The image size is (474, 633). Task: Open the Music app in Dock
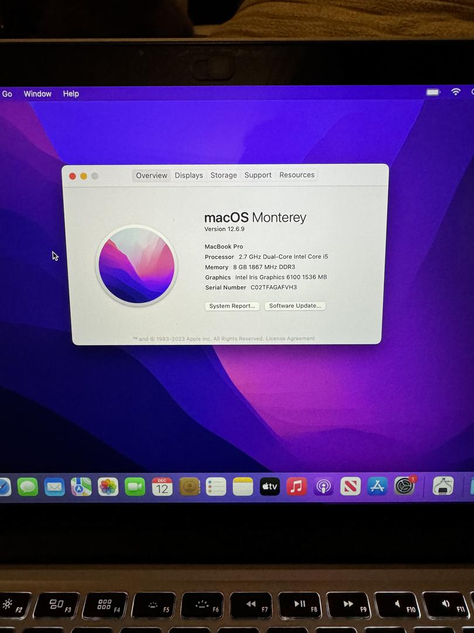pyautogui.click(x=297, y=486)
